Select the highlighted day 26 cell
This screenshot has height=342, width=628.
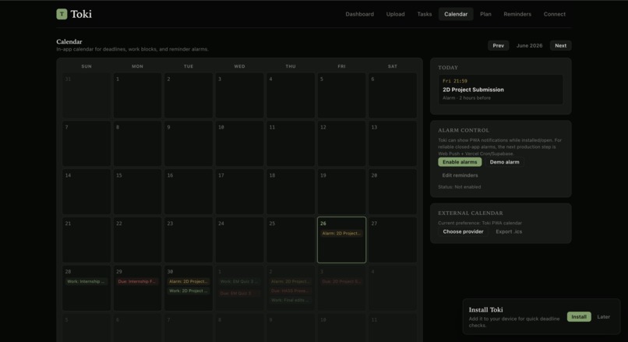point(341,240)
